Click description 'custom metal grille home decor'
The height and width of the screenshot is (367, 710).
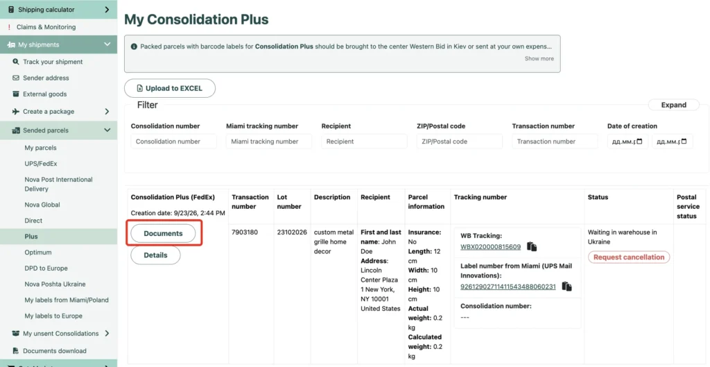[332, 242]
